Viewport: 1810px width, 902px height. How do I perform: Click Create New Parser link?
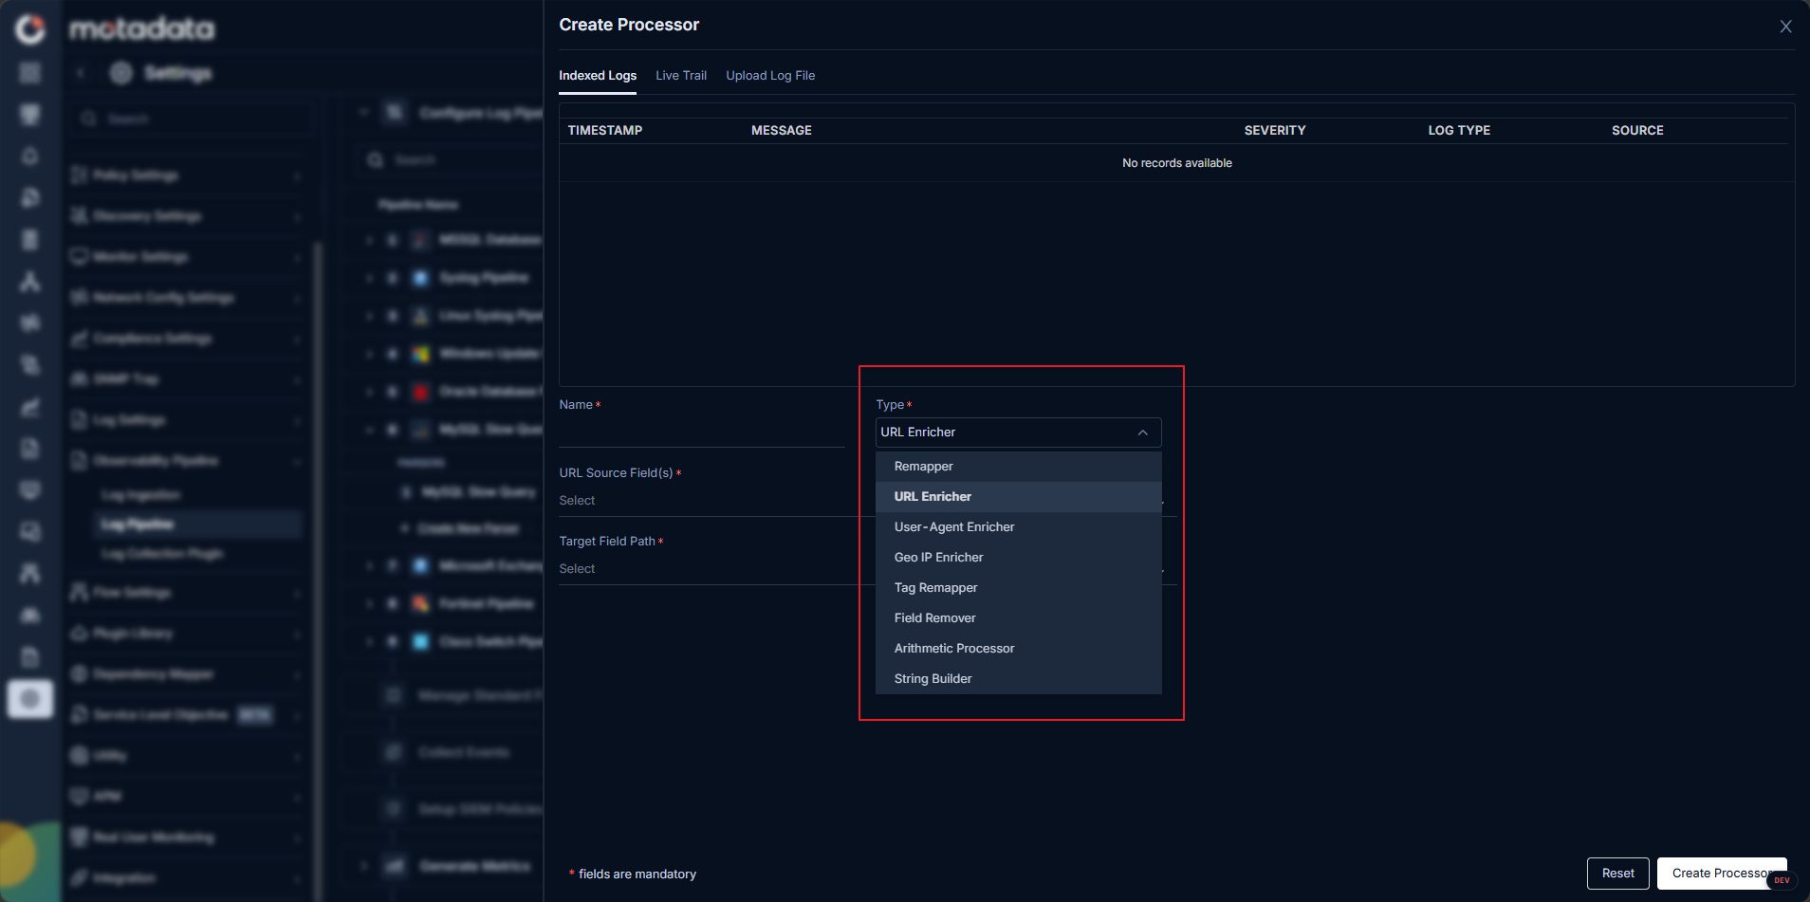[468, 528]
